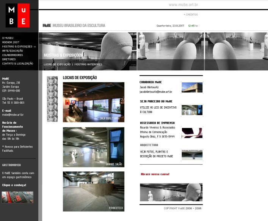Click the Museu Brasileiro da Escultura title
The width and height of the screenshot is (268, 221).
(x=79, y=25)
